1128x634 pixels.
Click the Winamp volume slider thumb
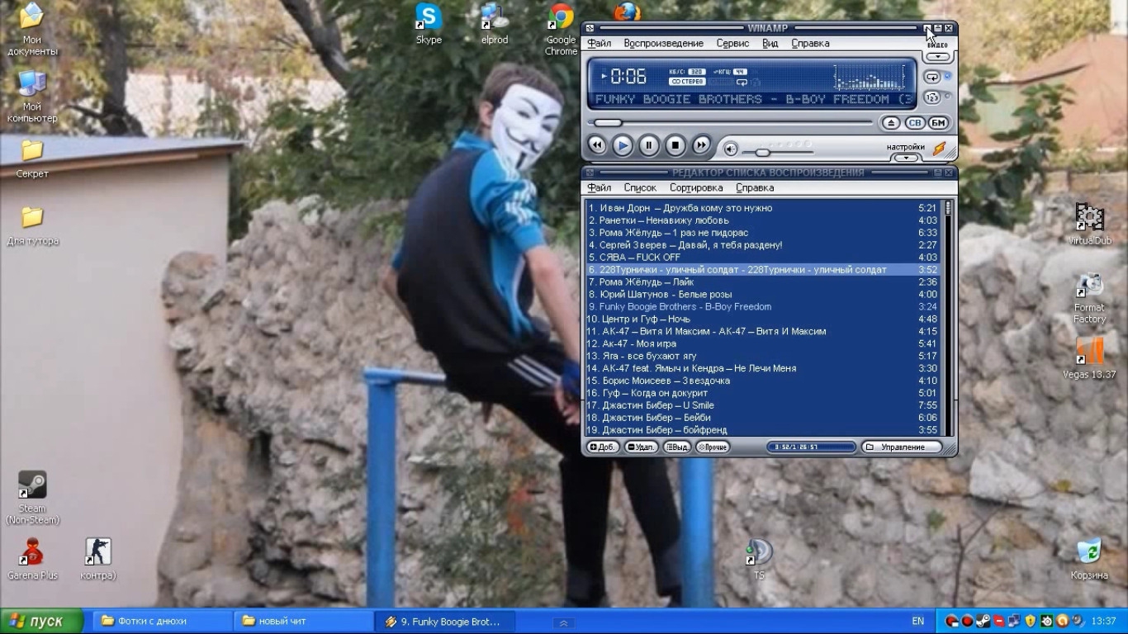tap(763, 153)
